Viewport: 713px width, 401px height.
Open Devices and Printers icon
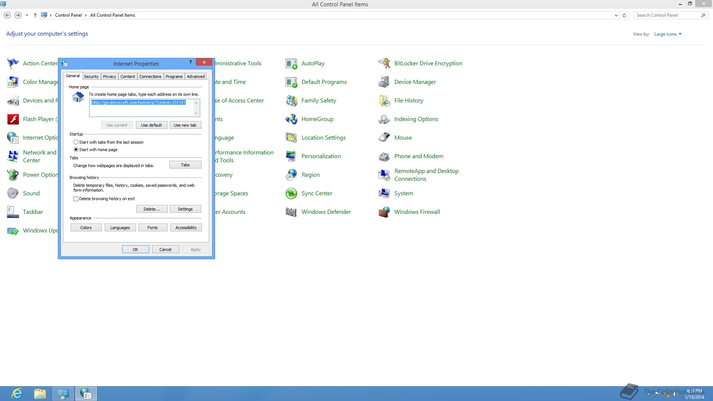(13, 101)
